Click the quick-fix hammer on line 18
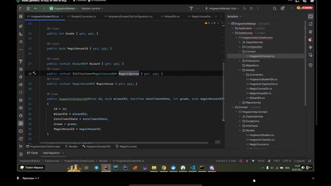 coord(35,73)
